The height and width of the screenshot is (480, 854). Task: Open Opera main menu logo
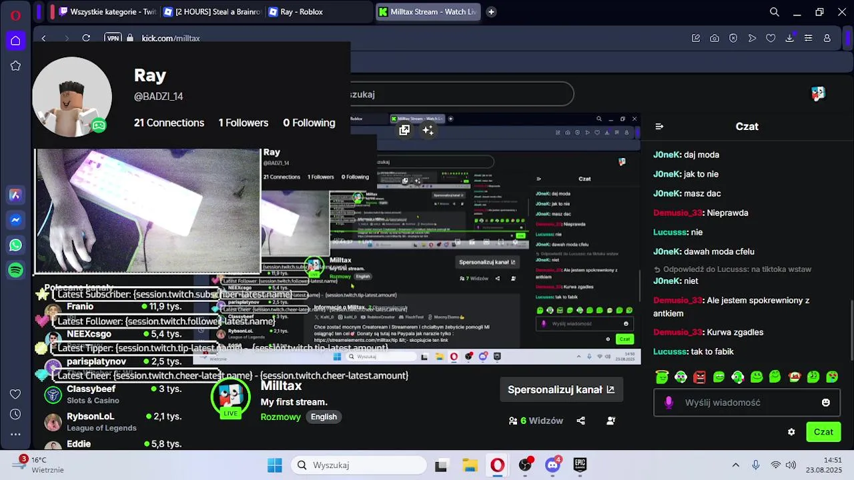click(x=15, y=15)
